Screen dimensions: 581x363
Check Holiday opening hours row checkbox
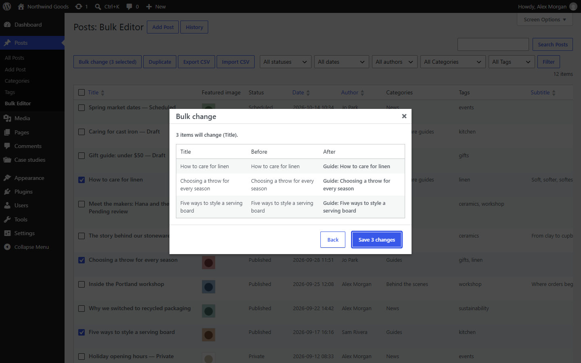point(82,357)
